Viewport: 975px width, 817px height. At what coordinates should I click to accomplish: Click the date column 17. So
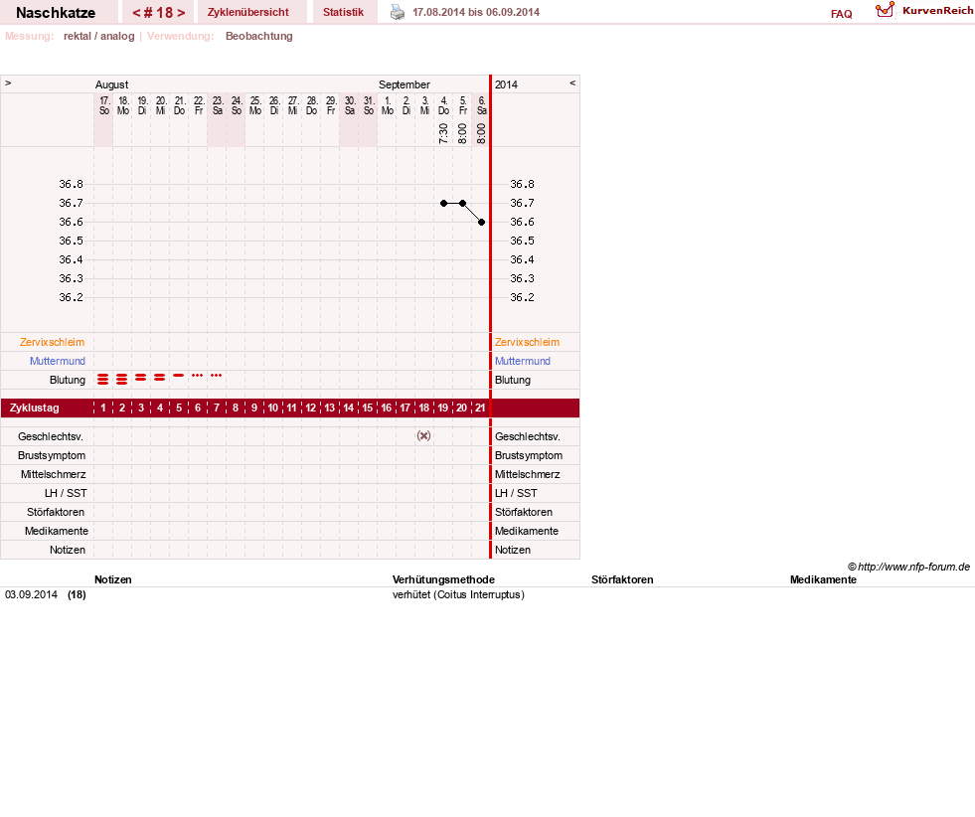point(104,105)
